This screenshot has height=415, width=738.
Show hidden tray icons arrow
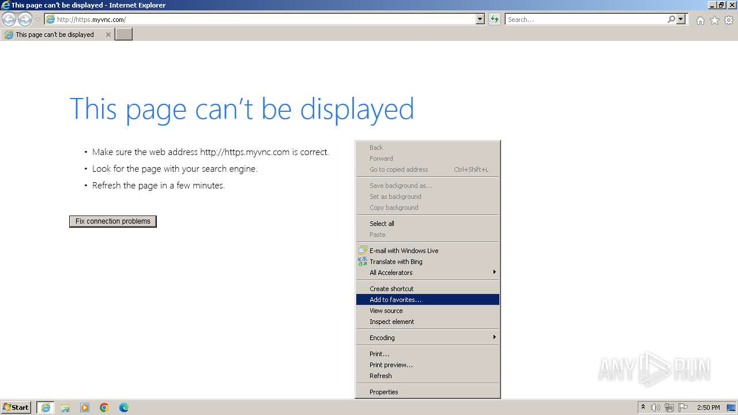click(x=643, y=408)
